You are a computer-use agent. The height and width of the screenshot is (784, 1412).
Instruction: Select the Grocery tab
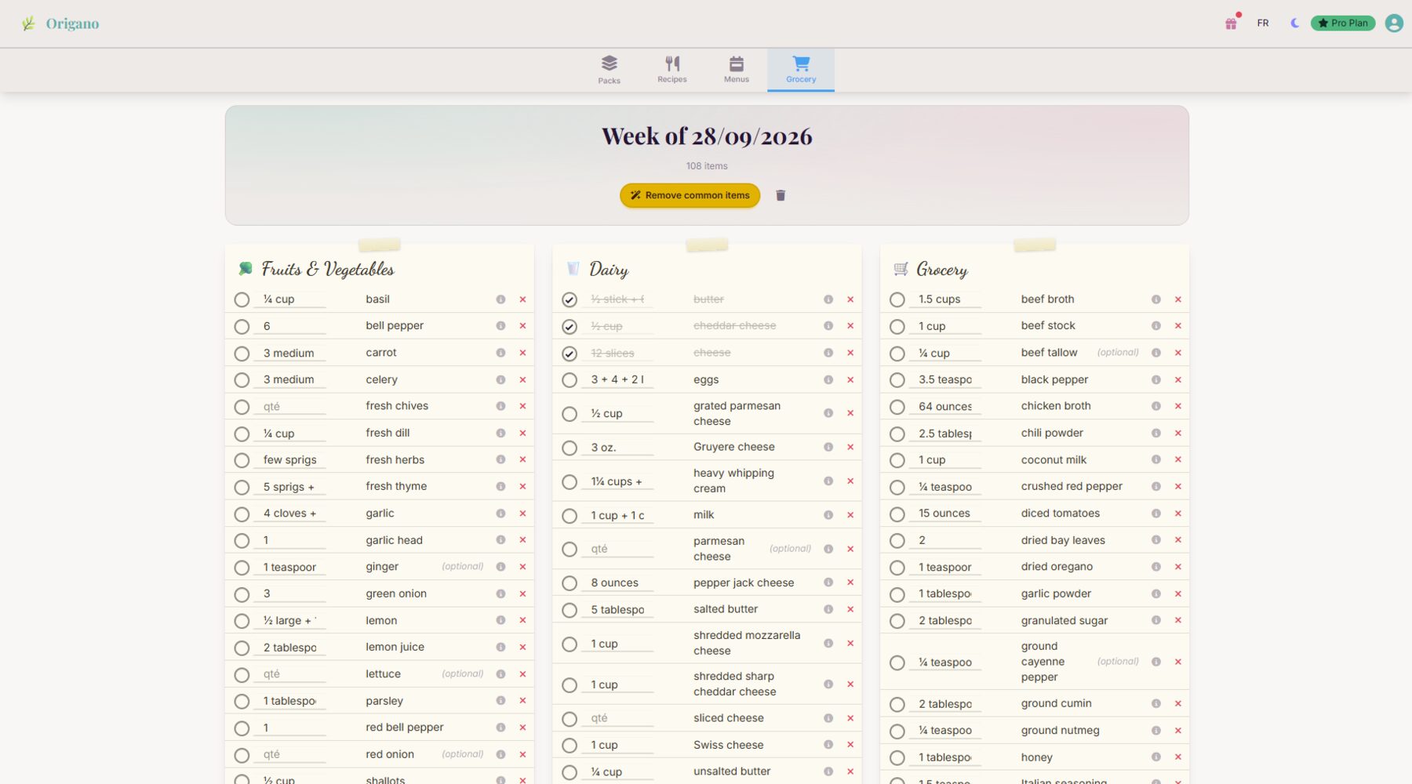click(801, 70)
